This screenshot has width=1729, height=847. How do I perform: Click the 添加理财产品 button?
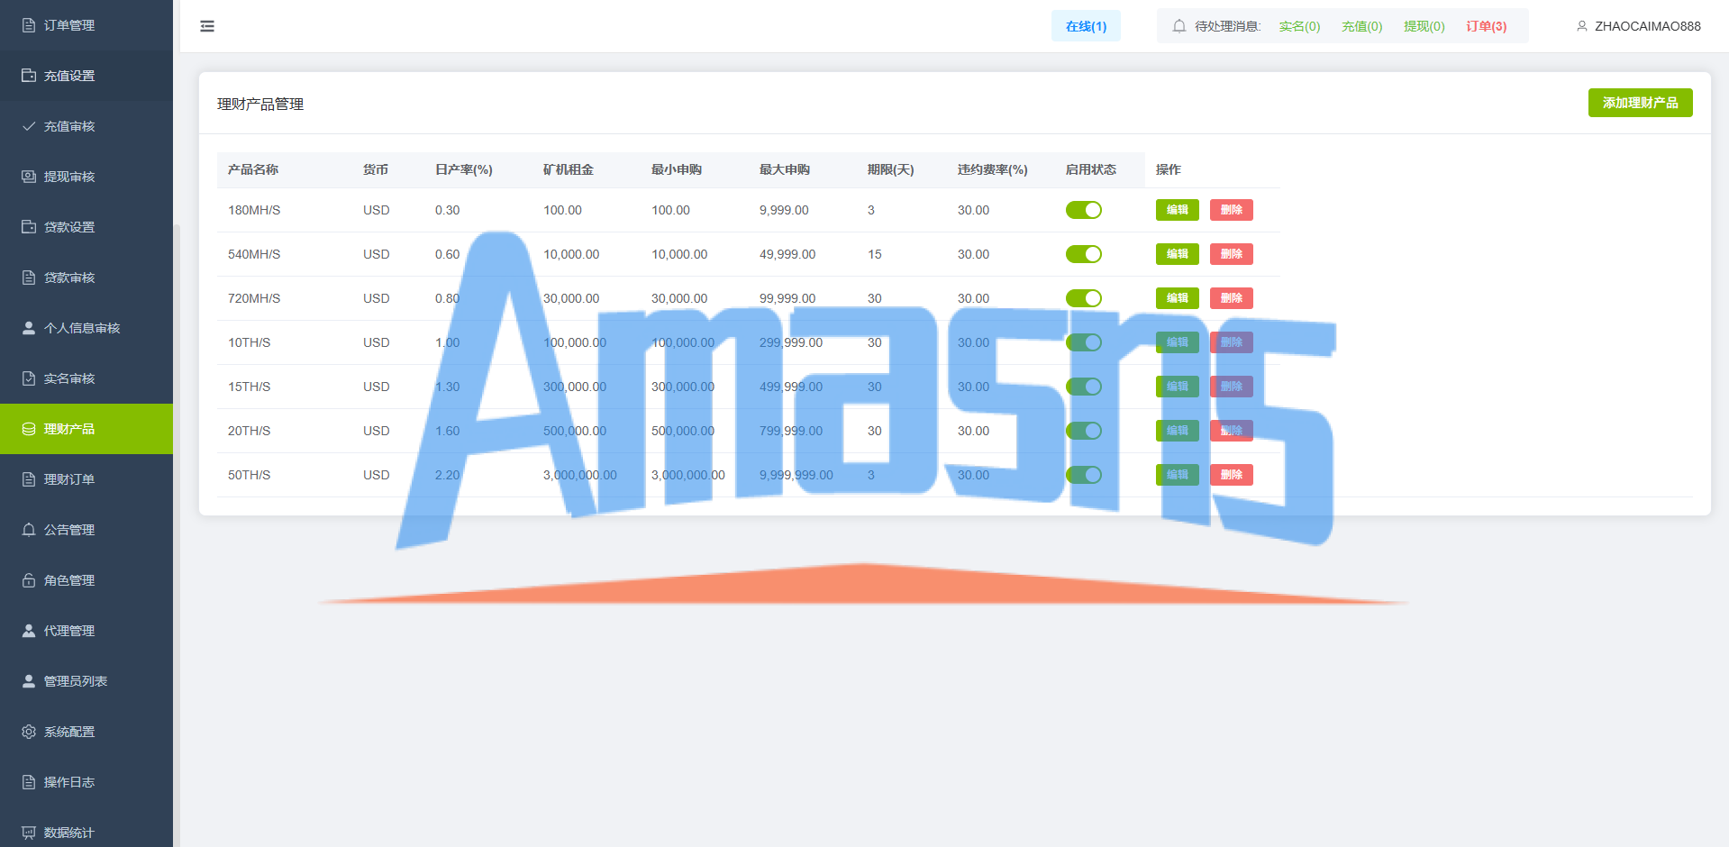coord(1640,103)
